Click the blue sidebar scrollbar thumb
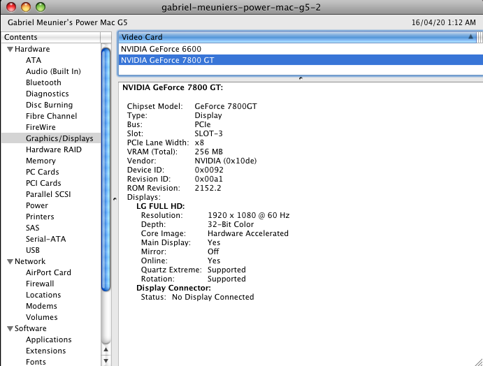Screen dimensions: 483x366 click(106, 169)
